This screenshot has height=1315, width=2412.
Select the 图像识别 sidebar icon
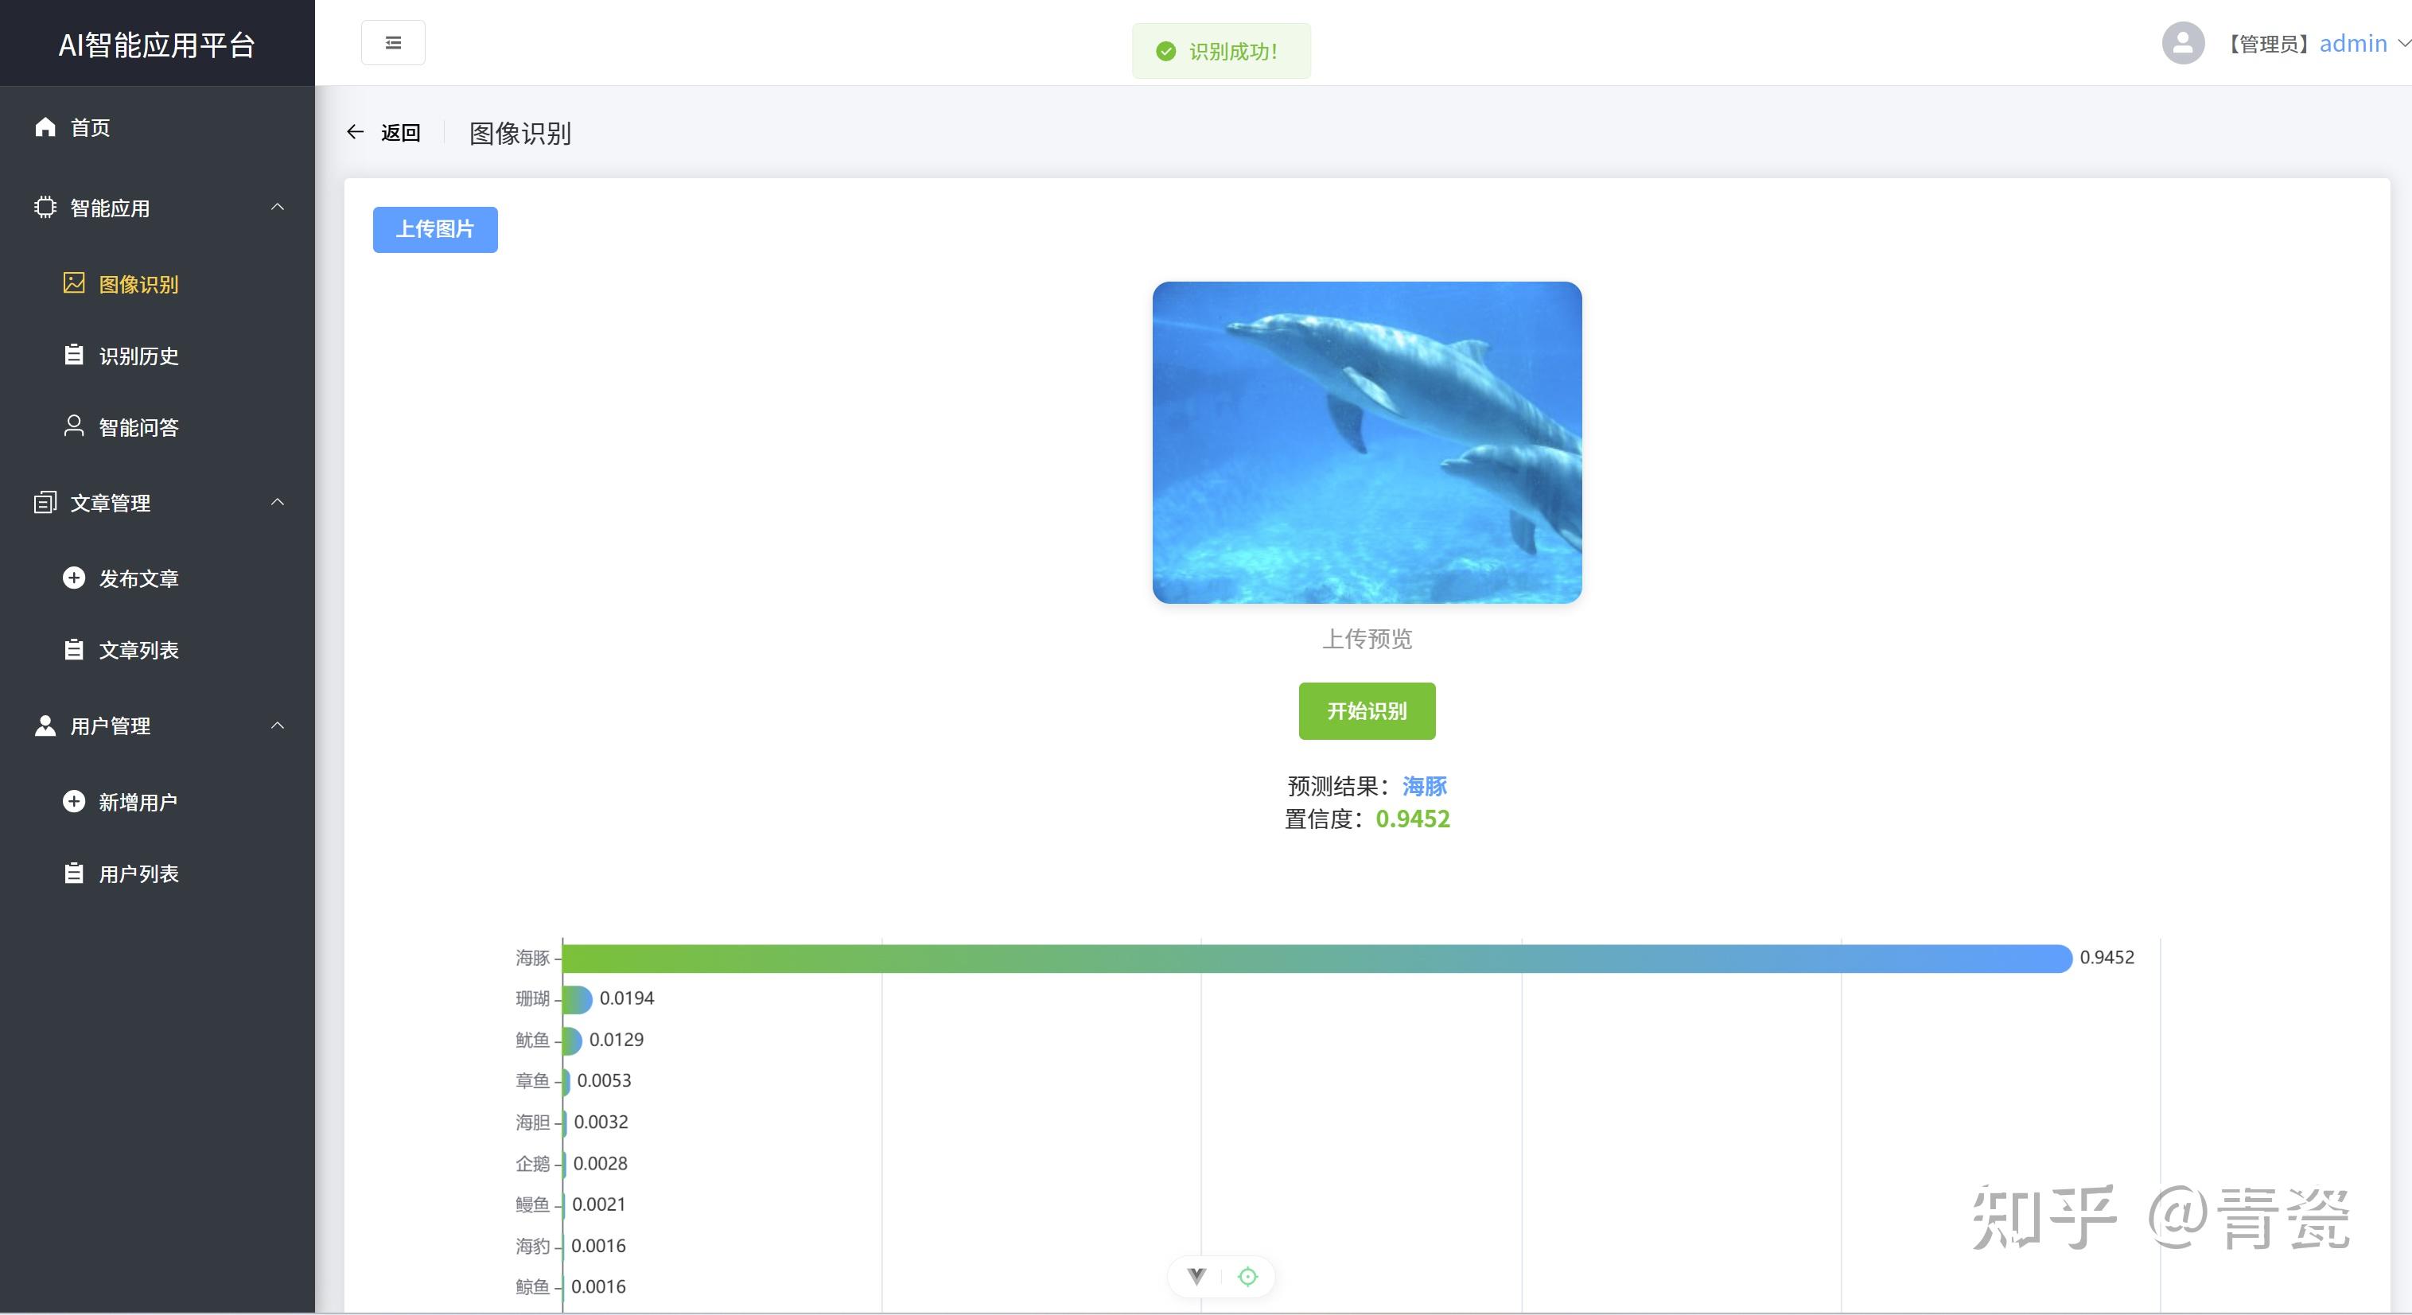tap(74, 284)
